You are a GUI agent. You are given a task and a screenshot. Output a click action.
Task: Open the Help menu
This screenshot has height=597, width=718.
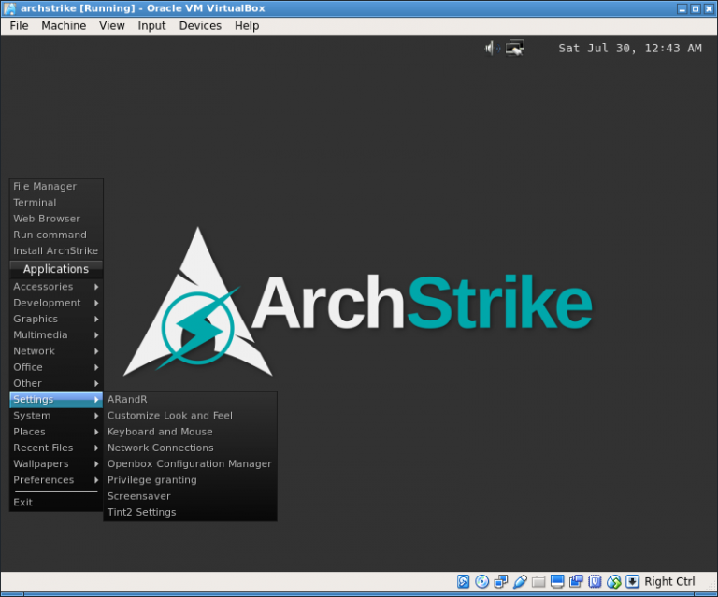pos(247,25)
